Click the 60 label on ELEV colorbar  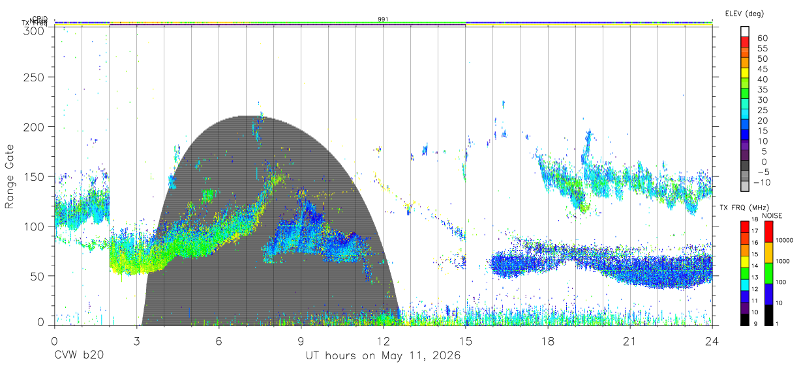[762, 38]
